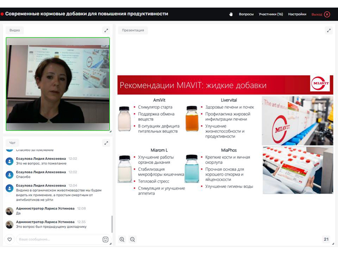This screenshot has height=253, width=338.
Task: Zoom out of the presentation slide
Action: [132, 240]
